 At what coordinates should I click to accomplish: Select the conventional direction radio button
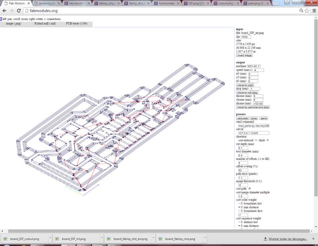pos(256,140)
